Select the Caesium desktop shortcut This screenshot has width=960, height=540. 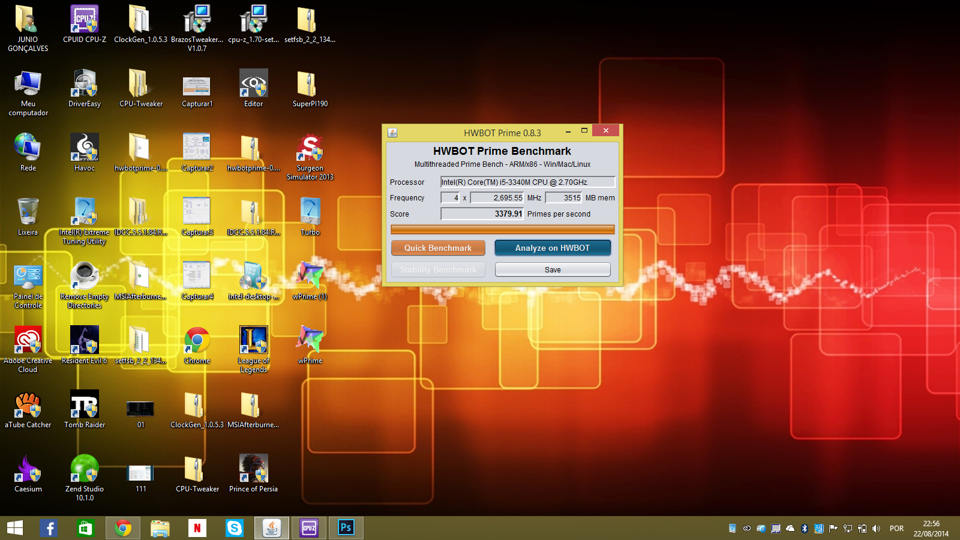point(28,473)
